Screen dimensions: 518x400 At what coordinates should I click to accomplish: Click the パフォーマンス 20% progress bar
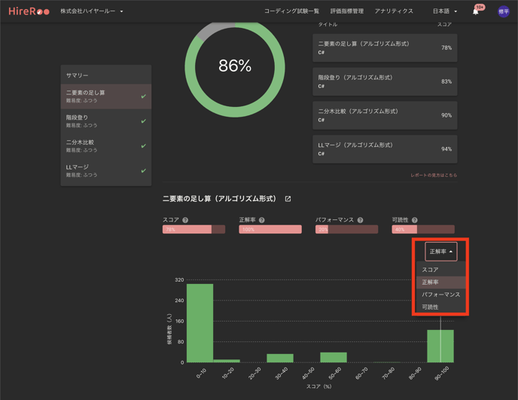click(347, 230)
